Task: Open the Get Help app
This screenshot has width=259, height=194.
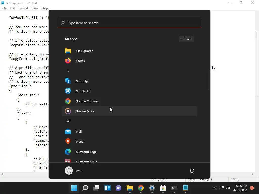Action: pos(129,81)
